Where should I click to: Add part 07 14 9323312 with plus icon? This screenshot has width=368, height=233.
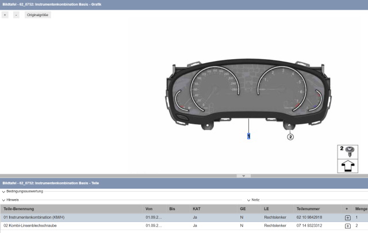click(347, 226)
